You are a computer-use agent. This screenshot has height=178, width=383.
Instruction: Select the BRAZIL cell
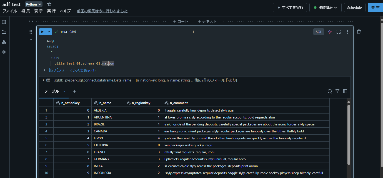[x=108, y=124]
